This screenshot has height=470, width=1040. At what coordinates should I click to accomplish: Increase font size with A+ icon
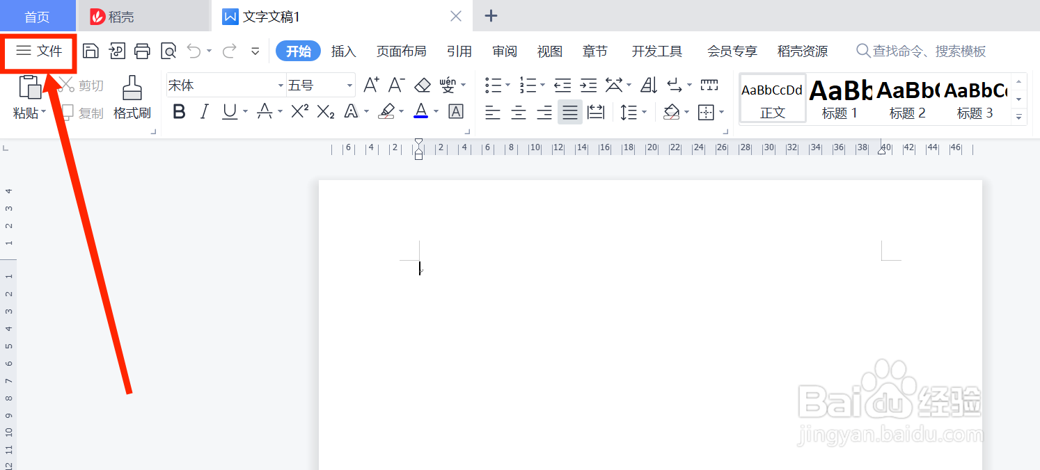(370, 83)
